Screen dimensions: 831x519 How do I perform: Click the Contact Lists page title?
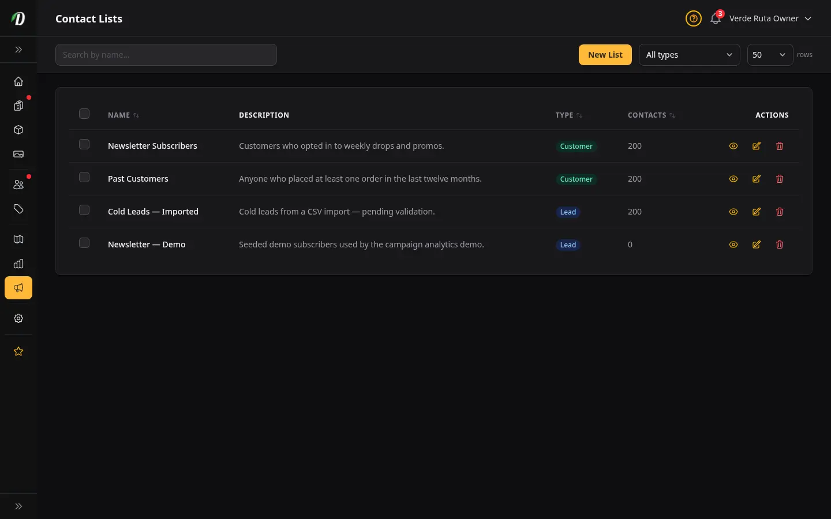[x=89, y=18]
